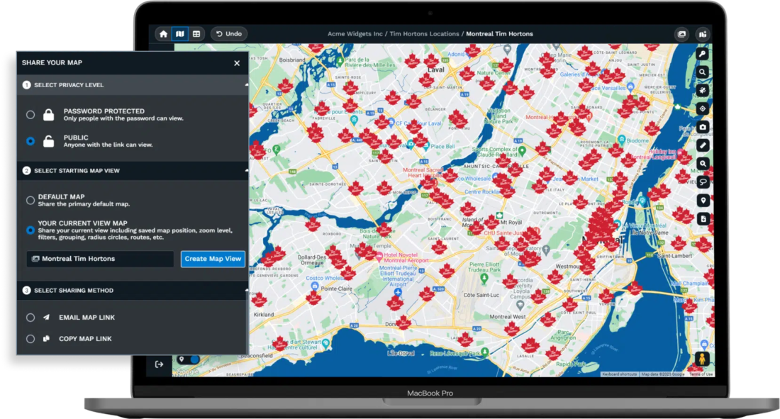Click the wrench settings tool icon

(x=703, y=54)
